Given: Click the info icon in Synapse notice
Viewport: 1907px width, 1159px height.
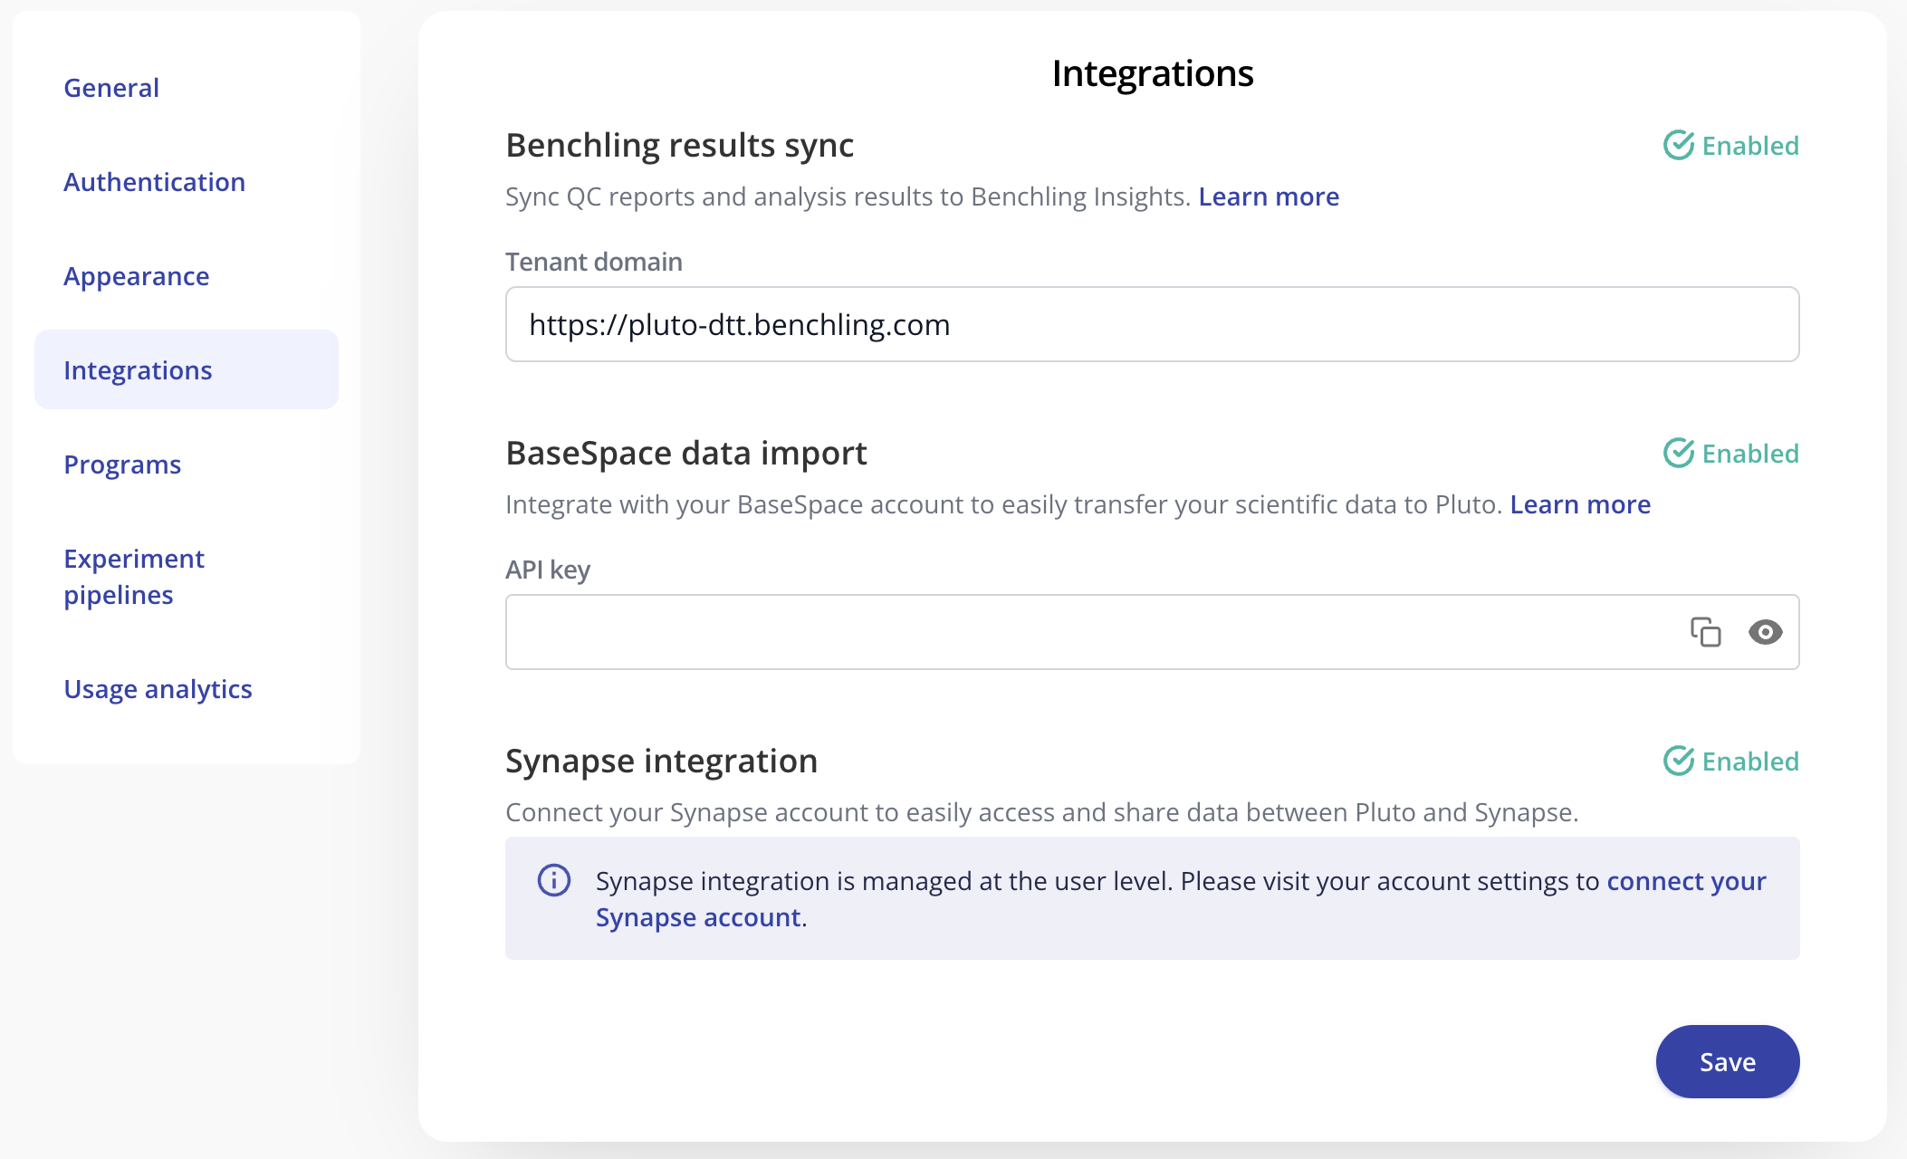Looking at the screenshot, I should click(x=554, y=880).
